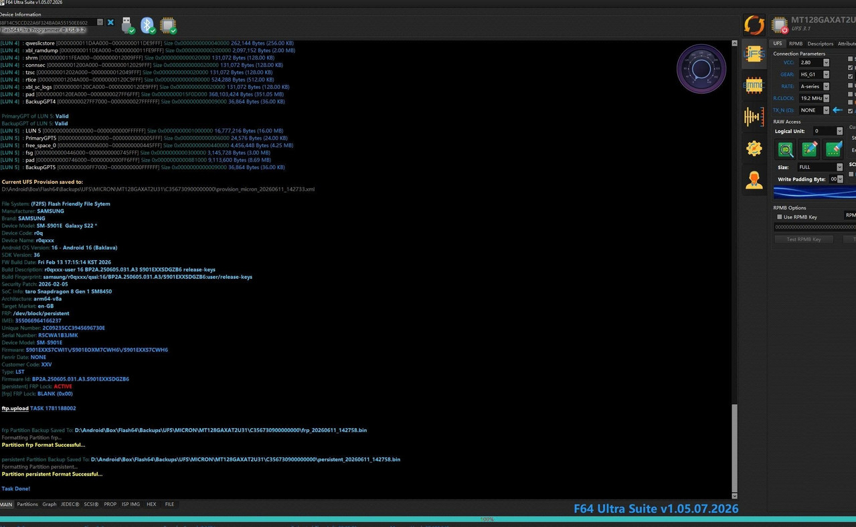Open the device ID dropdown

click(100, 22)
